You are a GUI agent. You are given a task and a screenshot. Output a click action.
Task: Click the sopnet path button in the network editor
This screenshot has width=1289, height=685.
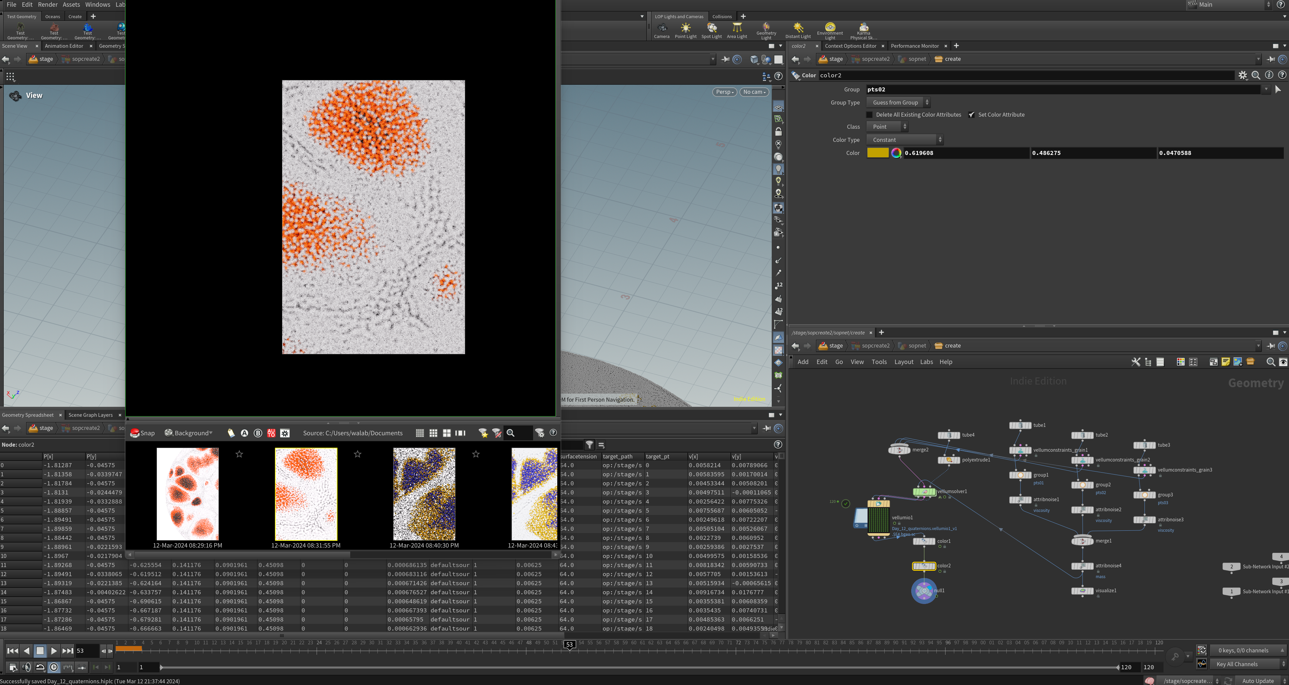click(x=912, y=346)
